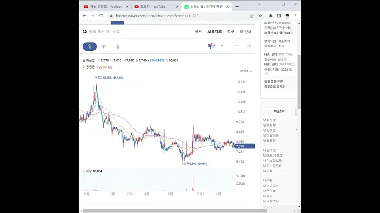Click help icon next to PBR BPS
This screenshot has height=213, width=380.
(293, 64)
